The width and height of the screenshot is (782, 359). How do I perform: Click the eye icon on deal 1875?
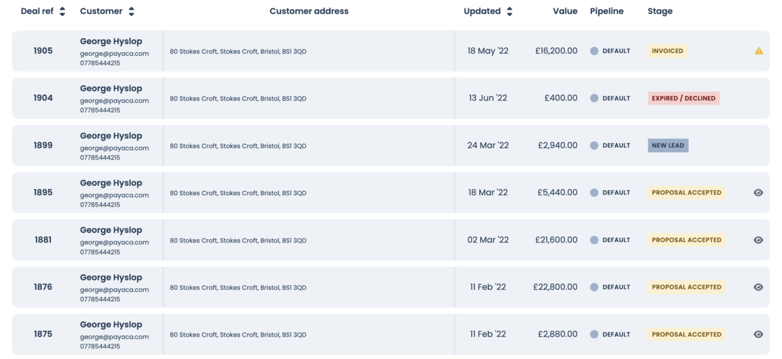coord(758,335)
